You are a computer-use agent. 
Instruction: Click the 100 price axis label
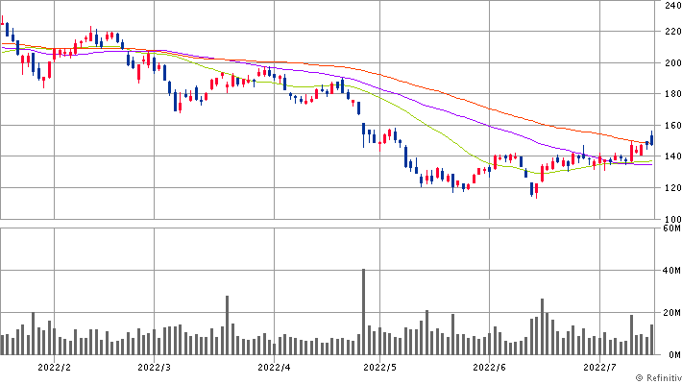coord(672,219)
